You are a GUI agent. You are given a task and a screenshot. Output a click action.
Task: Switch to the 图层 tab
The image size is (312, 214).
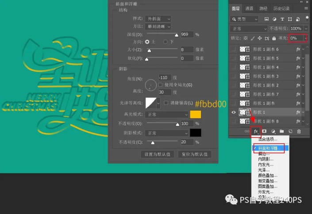235,8
